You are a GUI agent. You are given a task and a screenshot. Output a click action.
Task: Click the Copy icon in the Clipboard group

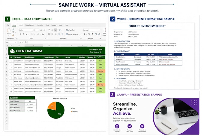coord(13,32)
